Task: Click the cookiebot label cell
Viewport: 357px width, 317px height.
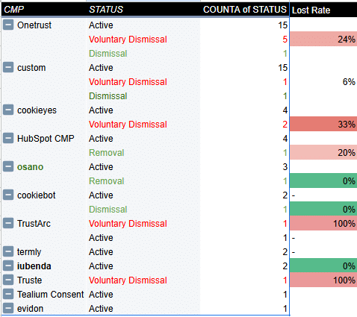Action: point(37,195)
